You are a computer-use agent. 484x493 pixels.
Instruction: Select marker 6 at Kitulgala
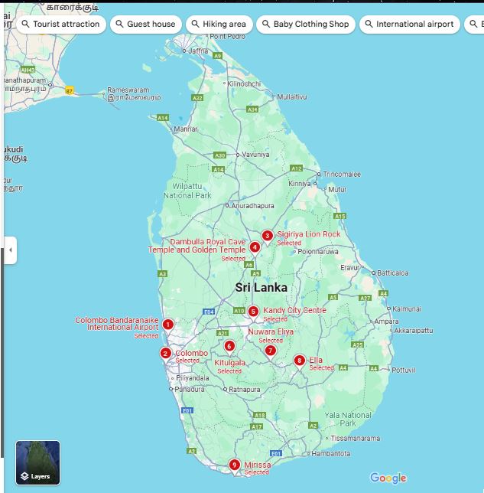click(229, 346)
